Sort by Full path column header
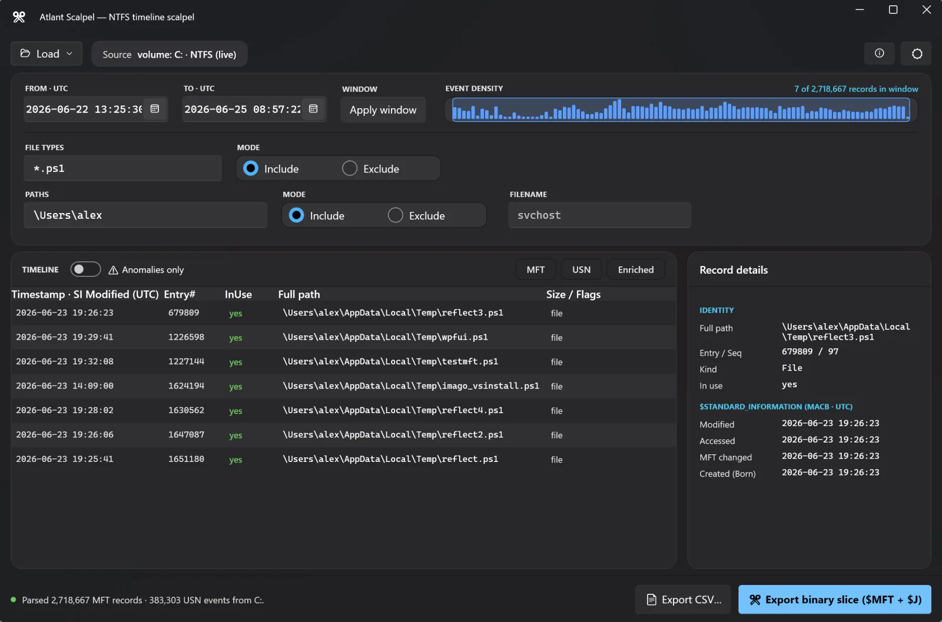942x622 pixels. click(299, 294)
